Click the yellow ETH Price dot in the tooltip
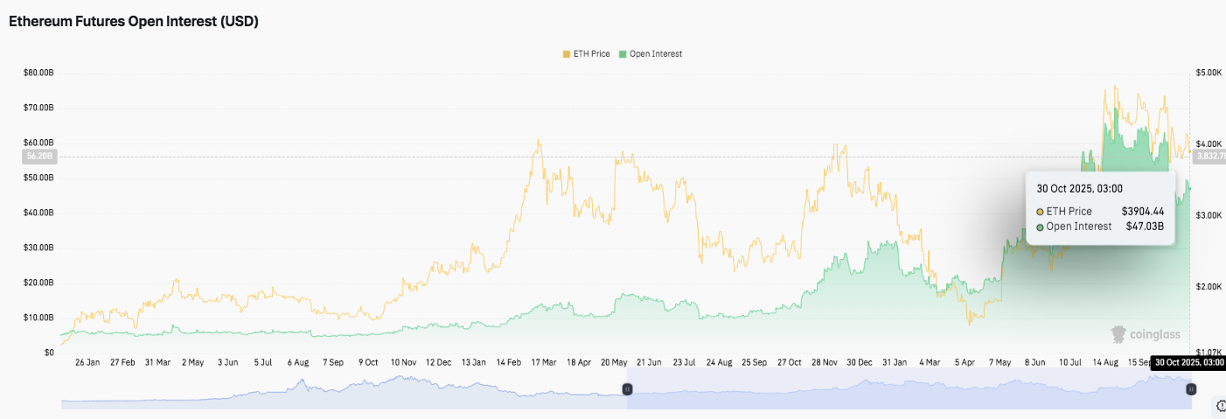 (1040, 212)
